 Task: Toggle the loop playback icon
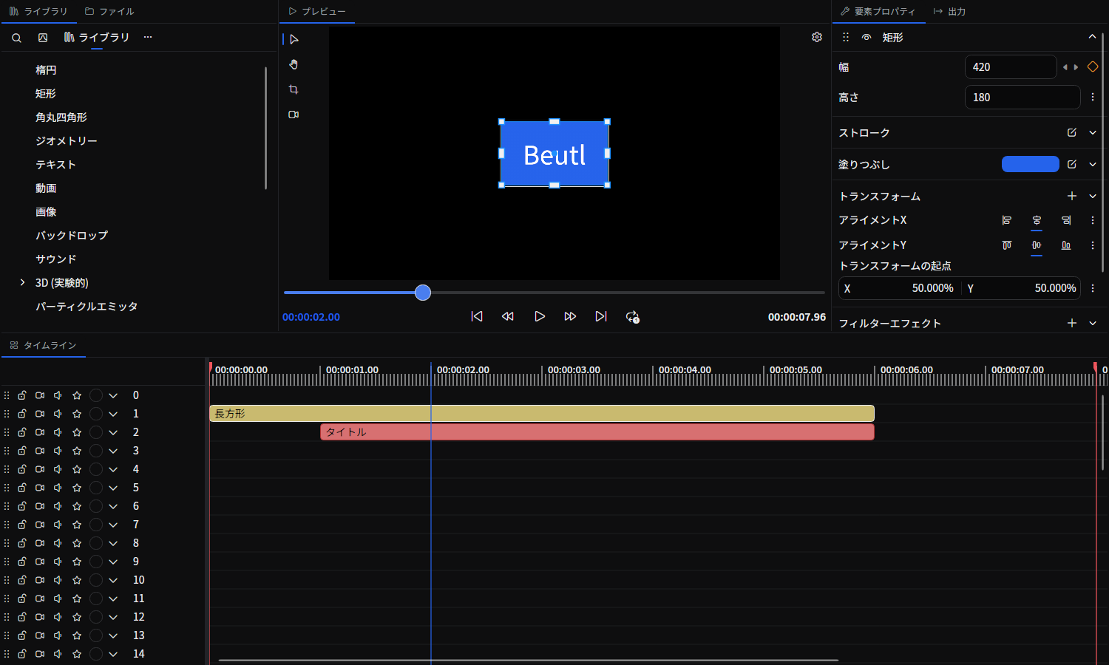(x=632, y=316)
